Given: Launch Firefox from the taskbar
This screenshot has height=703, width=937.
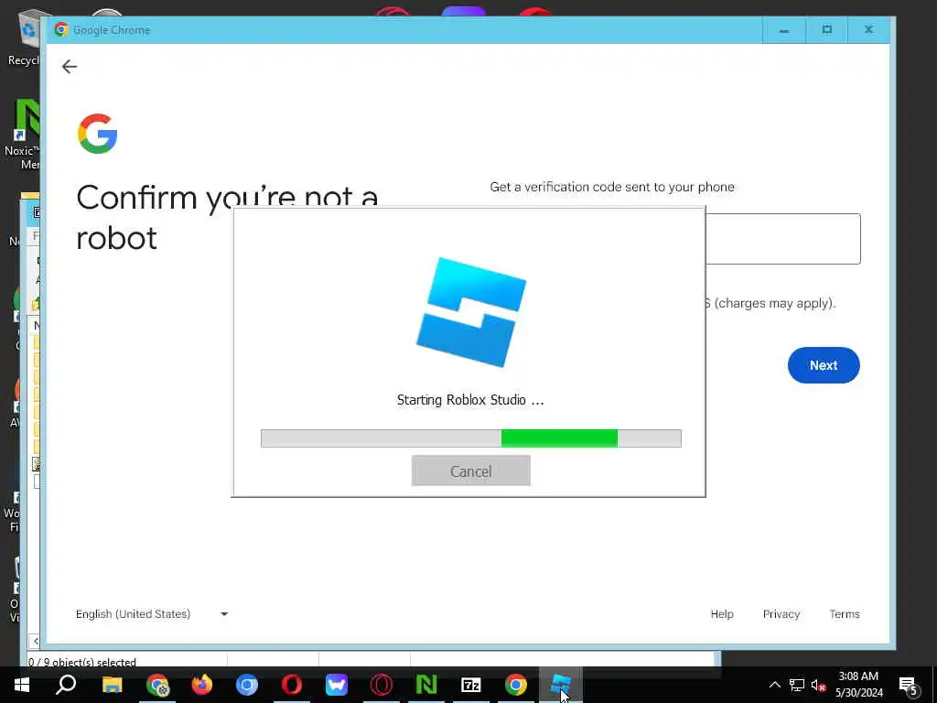Looking at the screenshot, I should tap(202, 685).
